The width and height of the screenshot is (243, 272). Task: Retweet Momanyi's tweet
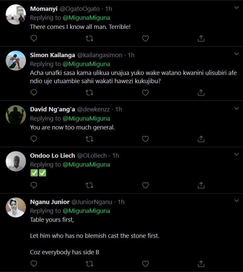pos(89,39)
